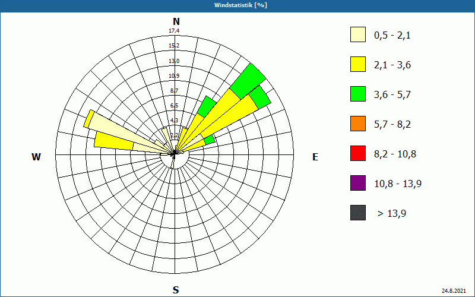Click the W compass label
Screen dimensions: 475x297
(x=36, y=157)
